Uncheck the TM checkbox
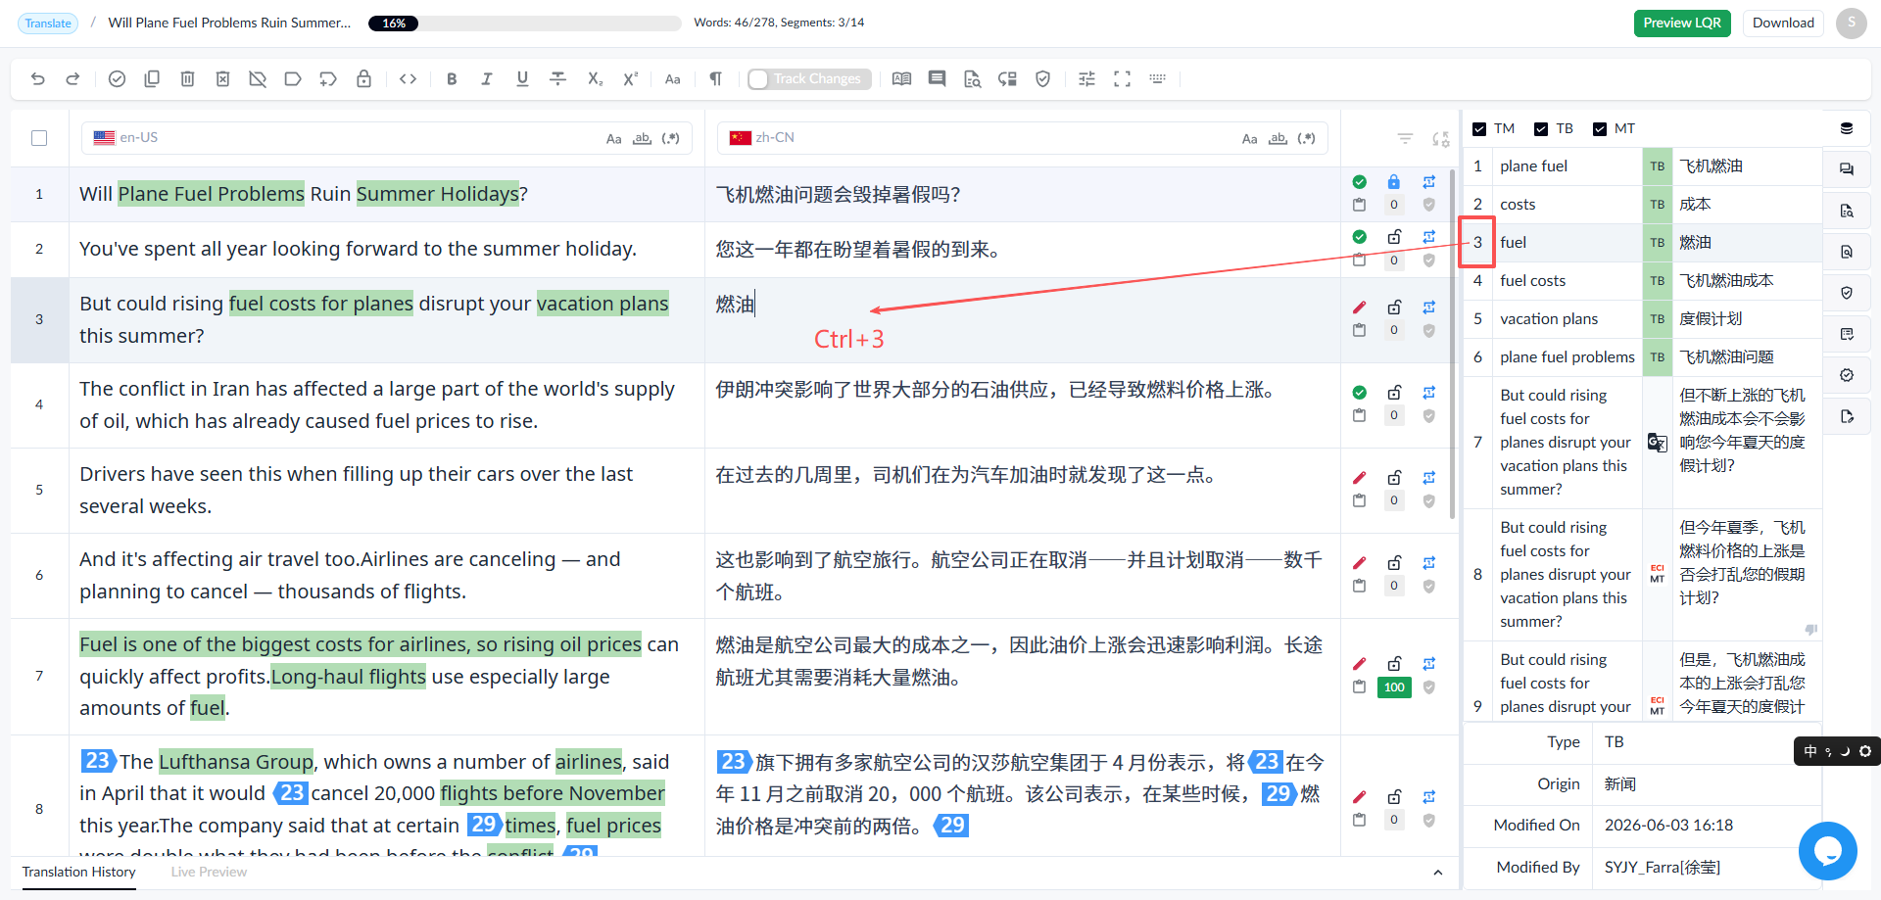 tap(1479, 129)
